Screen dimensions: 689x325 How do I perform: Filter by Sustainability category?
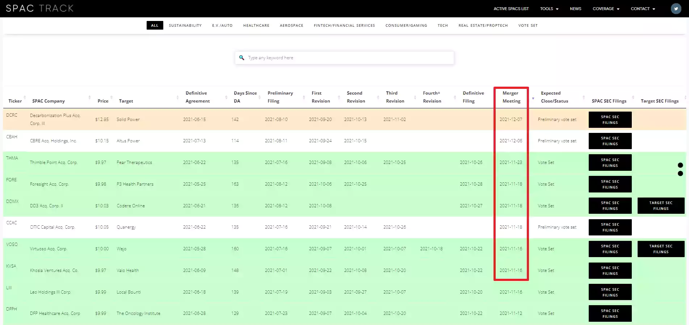pyautogui.click(x=185, y=25)
